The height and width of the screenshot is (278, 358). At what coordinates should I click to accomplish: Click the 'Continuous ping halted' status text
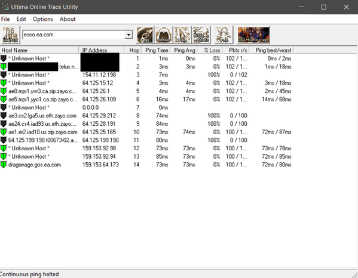[x=29, y=274]
